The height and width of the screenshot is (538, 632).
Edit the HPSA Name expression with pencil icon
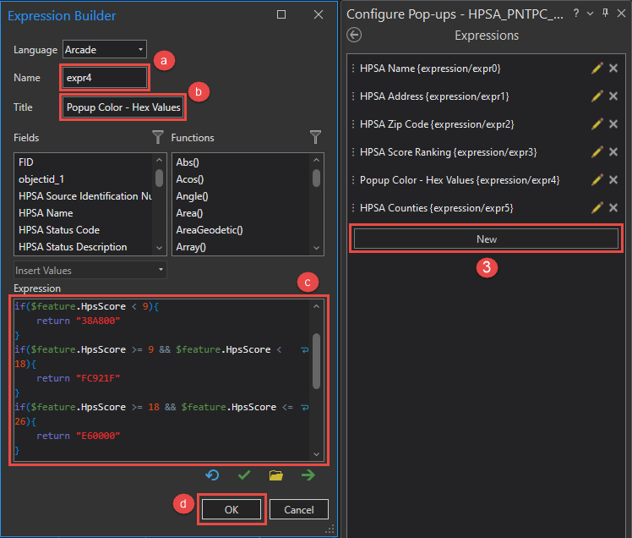(x=597, y=69)
